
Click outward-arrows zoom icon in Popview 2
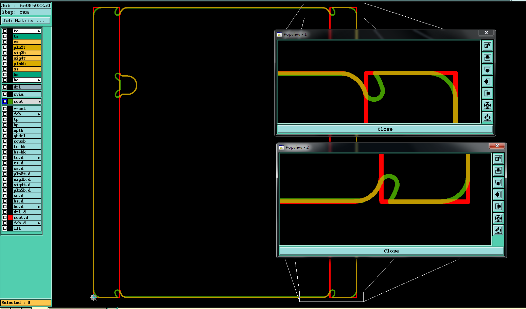click(498, 230)
